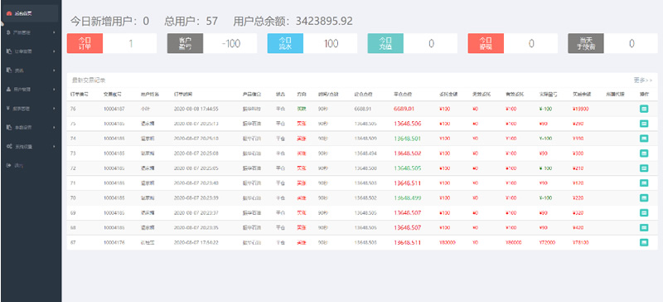Screen dimensions: 663x302
Task: Open action icon for order 74
Action: (x=644, y=139)
